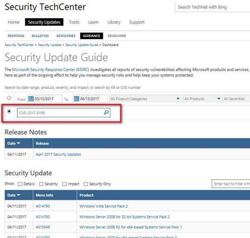Sort Release Notes by Date arrow
The width and height of the screenshot is (250, 238).
click(19, 143)
